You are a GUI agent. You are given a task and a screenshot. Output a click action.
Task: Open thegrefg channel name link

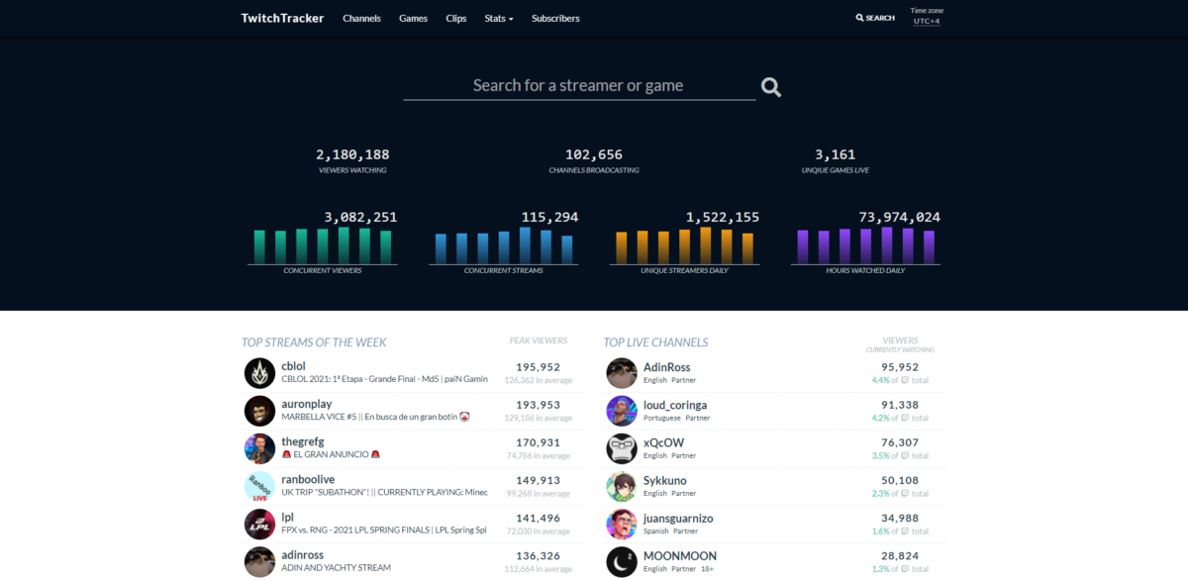tap(303, 441)
